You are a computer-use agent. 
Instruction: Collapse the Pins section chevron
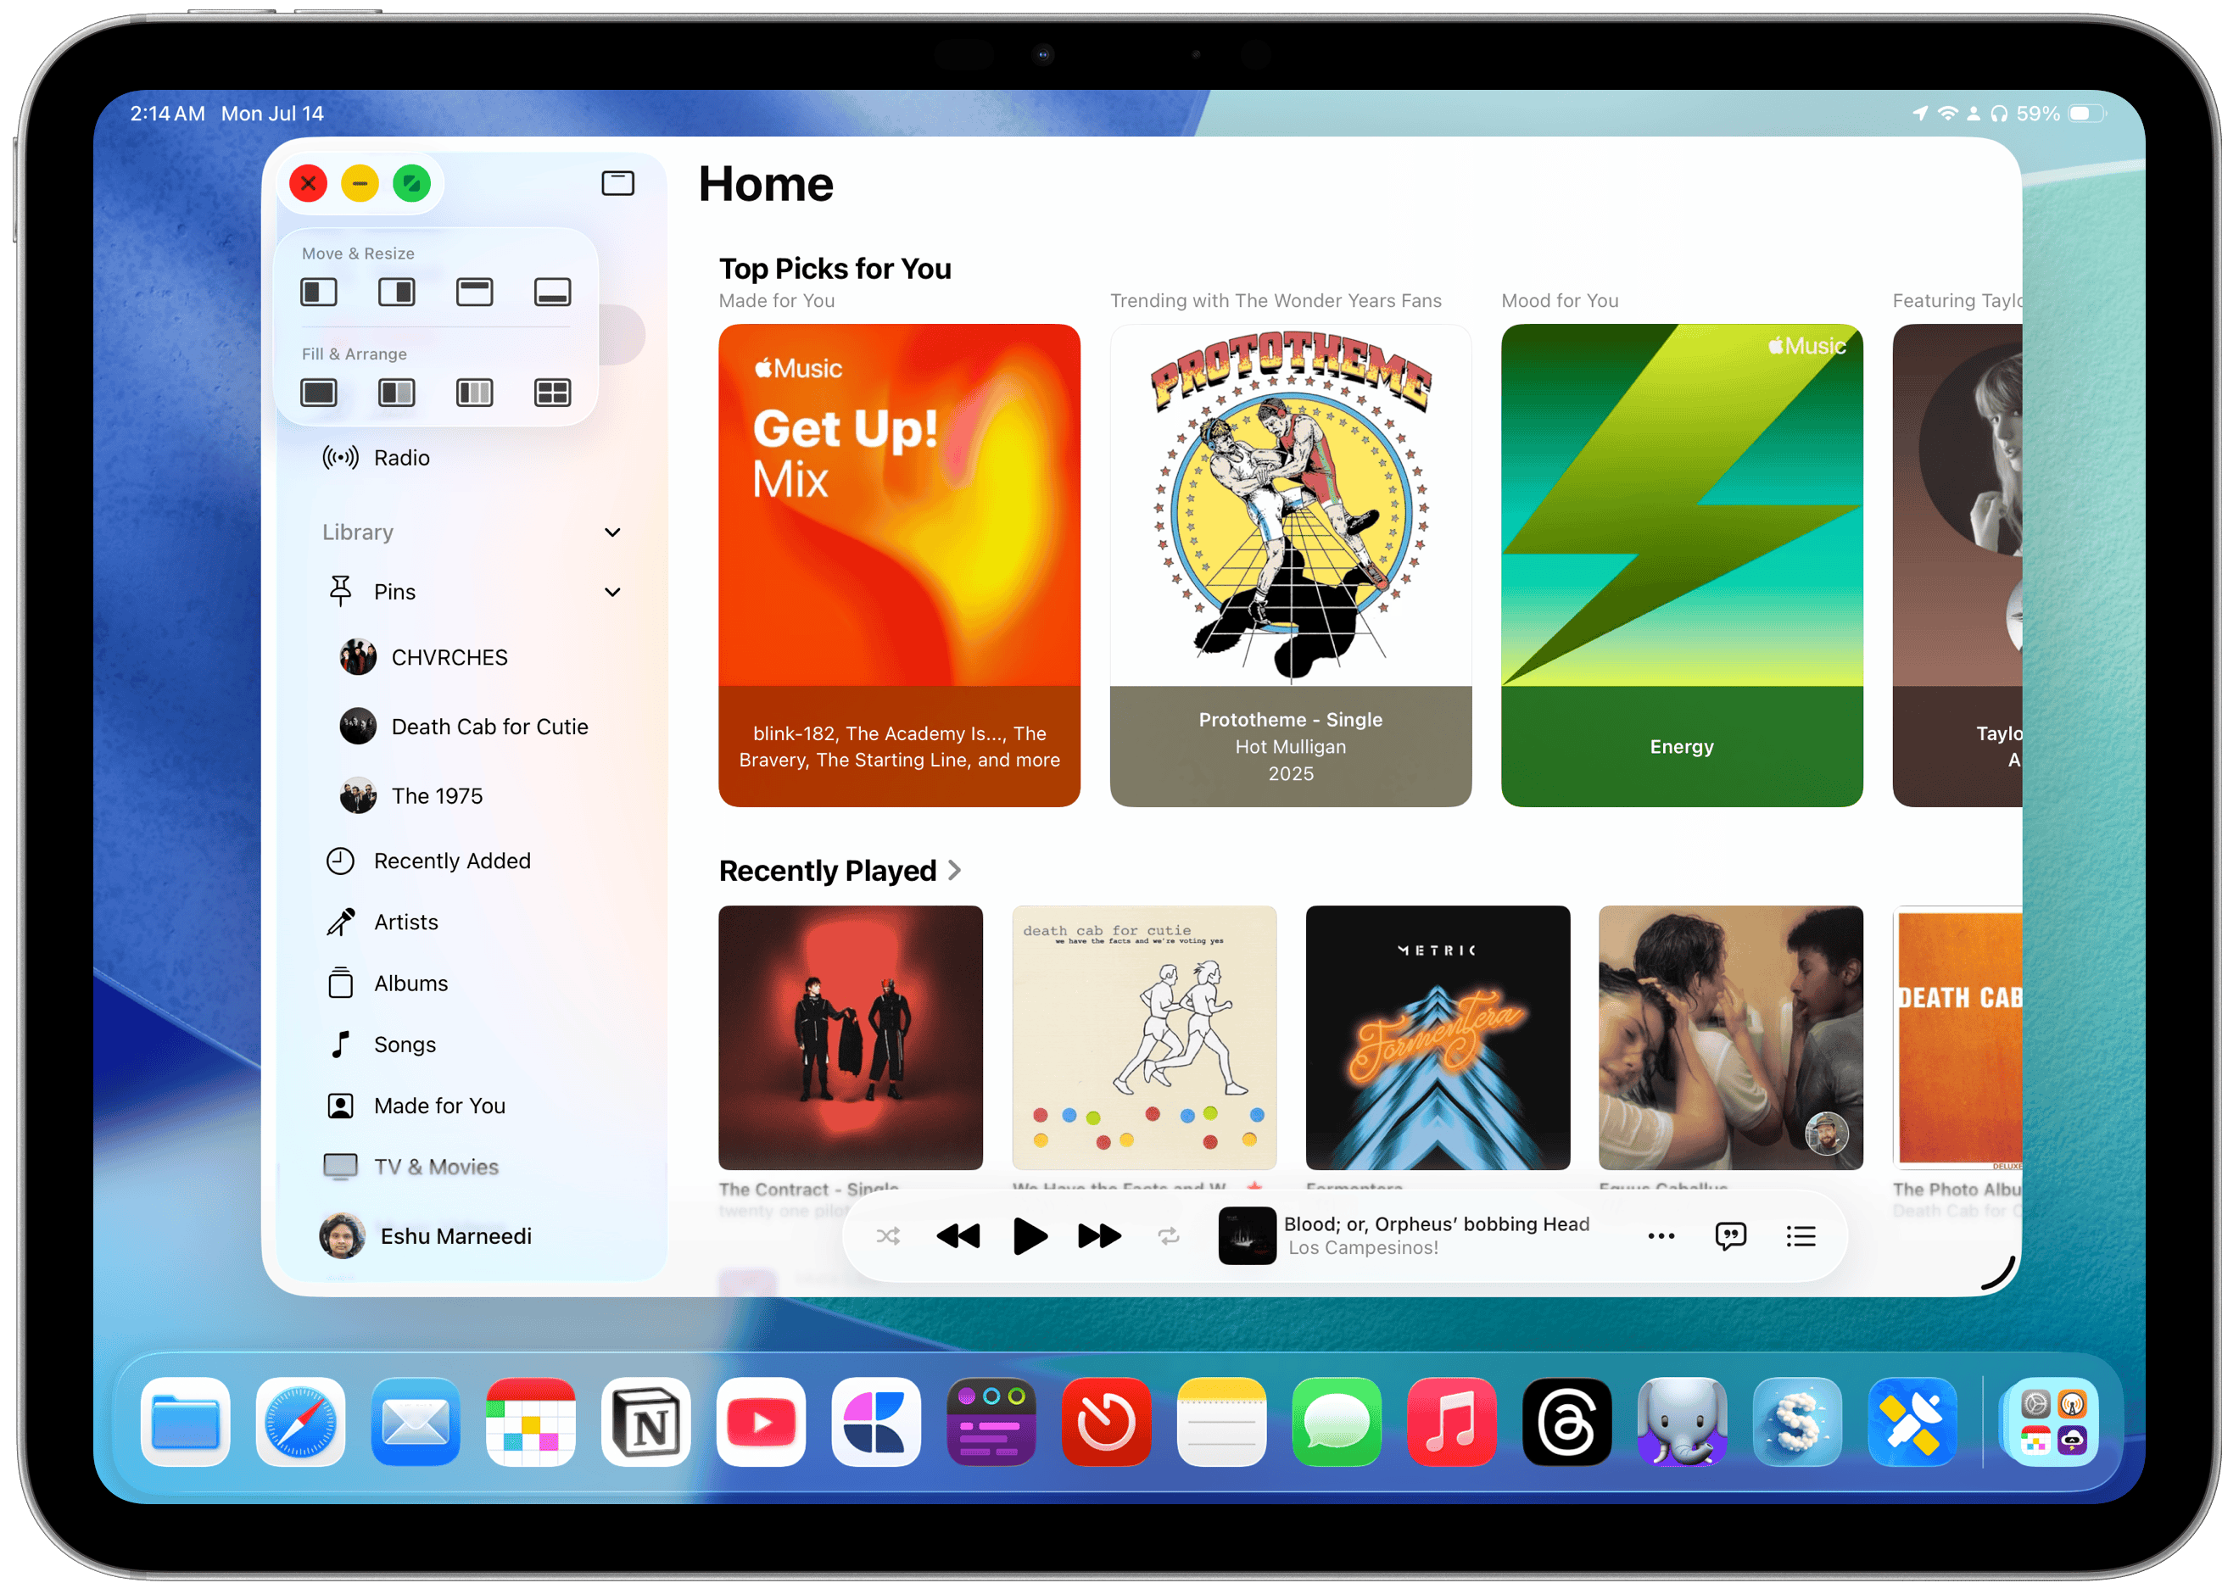pos(612,593)
